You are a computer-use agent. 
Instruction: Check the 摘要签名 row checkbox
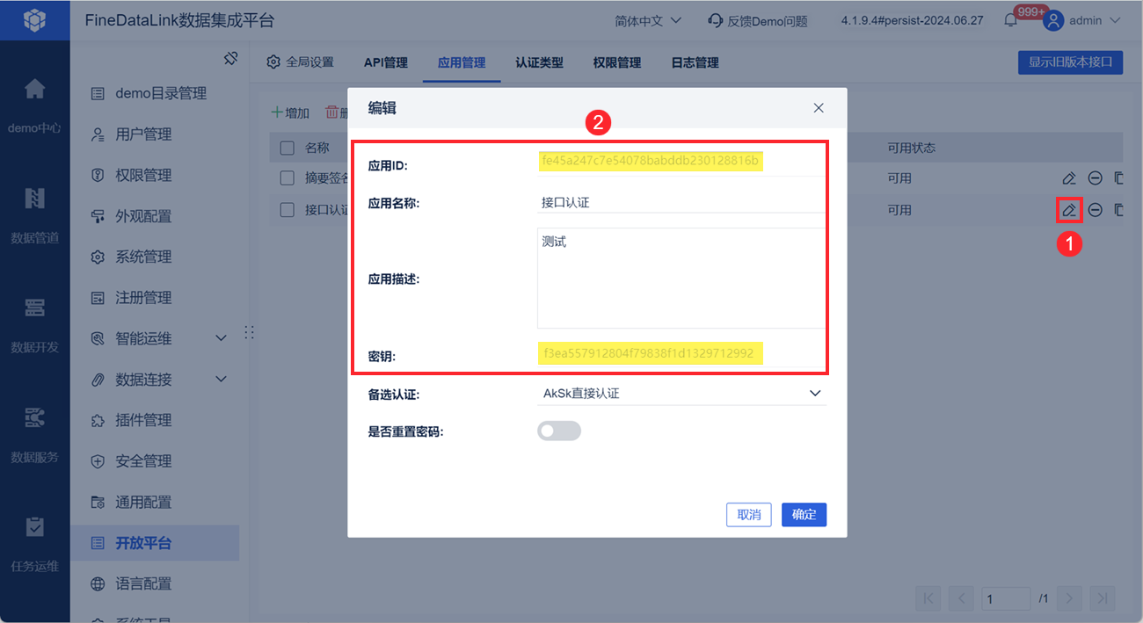click(287, 178)
